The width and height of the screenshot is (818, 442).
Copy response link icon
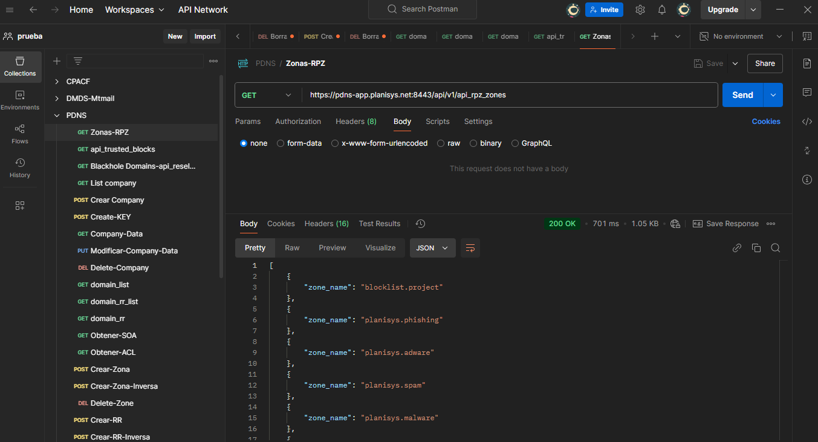pyautogui.click(x=737, y=248)
